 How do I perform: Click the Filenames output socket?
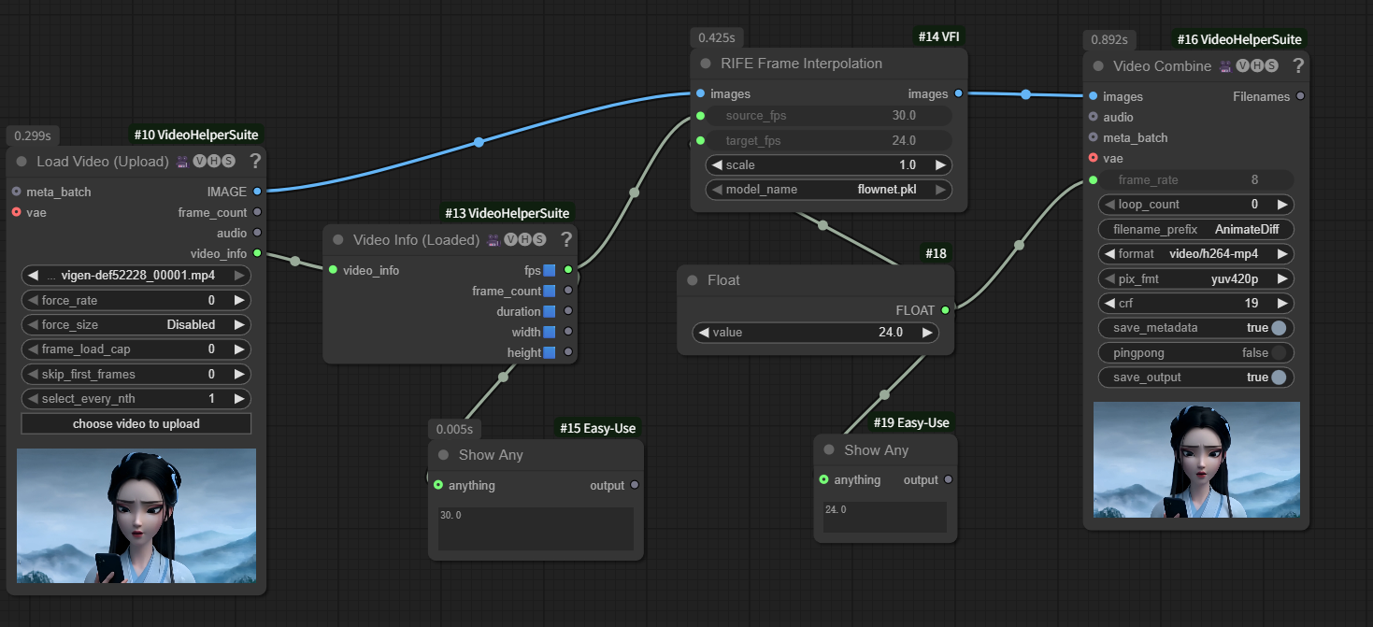(x=1300, y=96)
